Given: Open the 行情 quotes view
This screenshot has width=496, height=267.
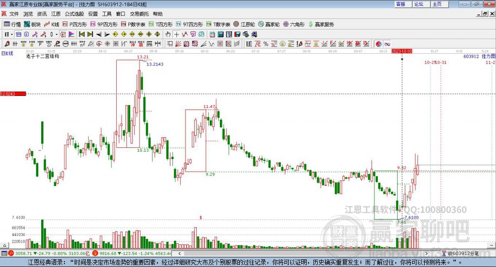Looking at the screenshot, I should tap(12, 24).
